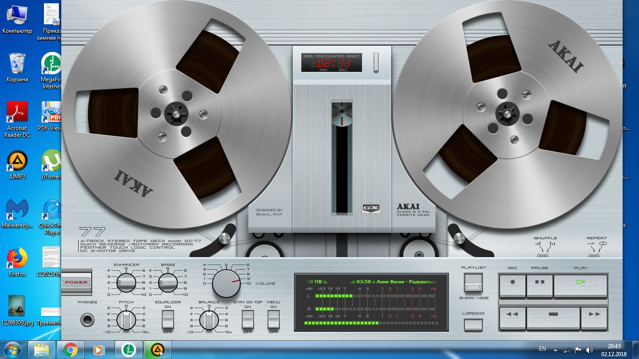Open the media player taskbar icon
Screen dimensions: 639x359
click(x=99, y=350)
